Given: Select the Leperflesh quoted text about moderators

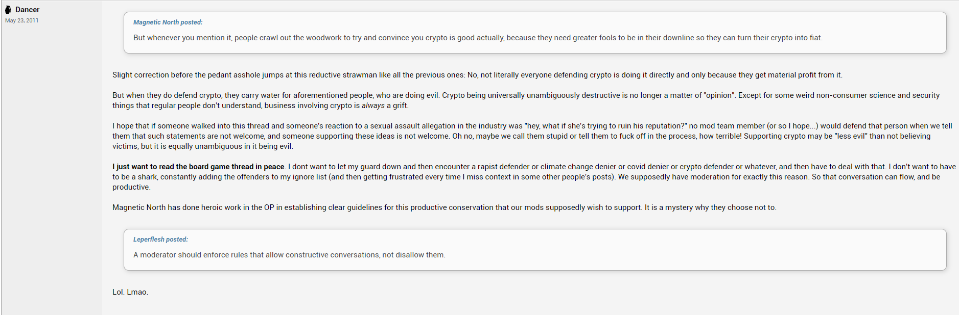Looking at the screenshot, I should 289,255.
